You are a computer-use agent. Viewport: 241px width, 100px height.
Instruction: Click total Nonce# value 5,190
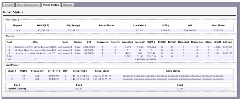(140, 56)
